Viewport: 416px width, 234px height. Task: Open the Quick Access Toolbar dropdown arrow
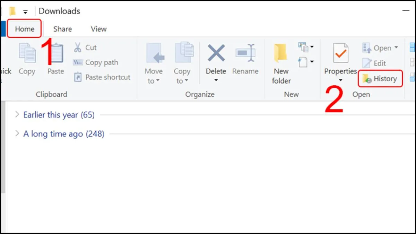click(25, 11)
